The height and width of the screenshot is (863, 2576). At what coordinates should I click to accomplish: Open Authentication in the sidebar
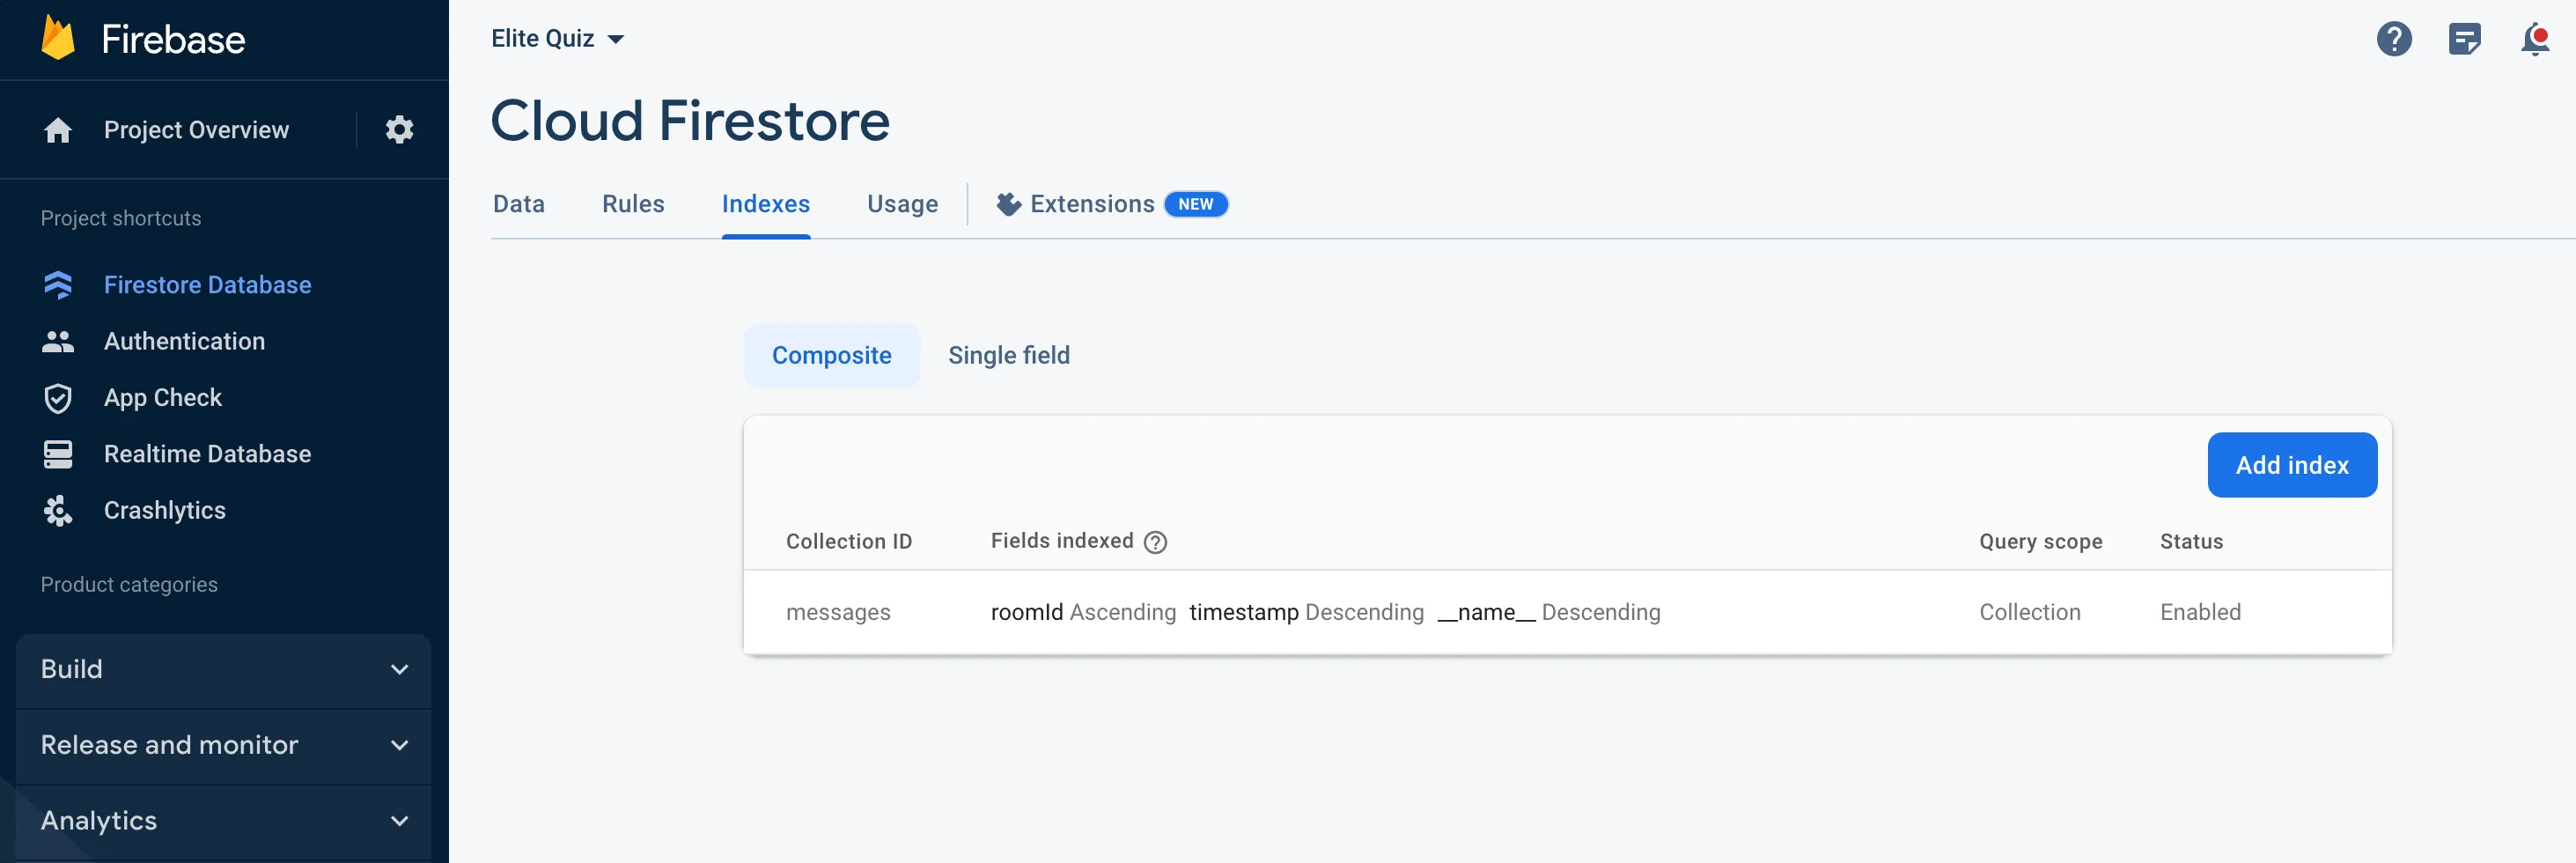coord(184,342)
